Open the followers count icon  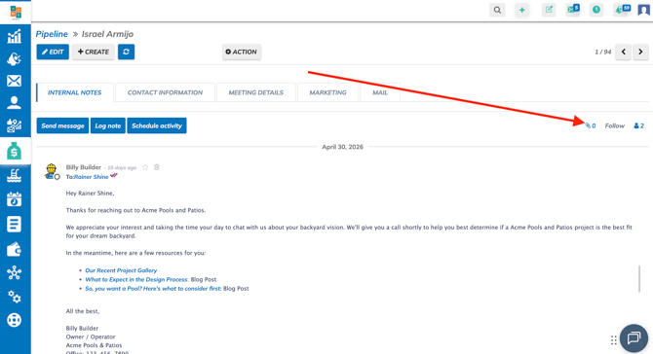click(638, 125)
